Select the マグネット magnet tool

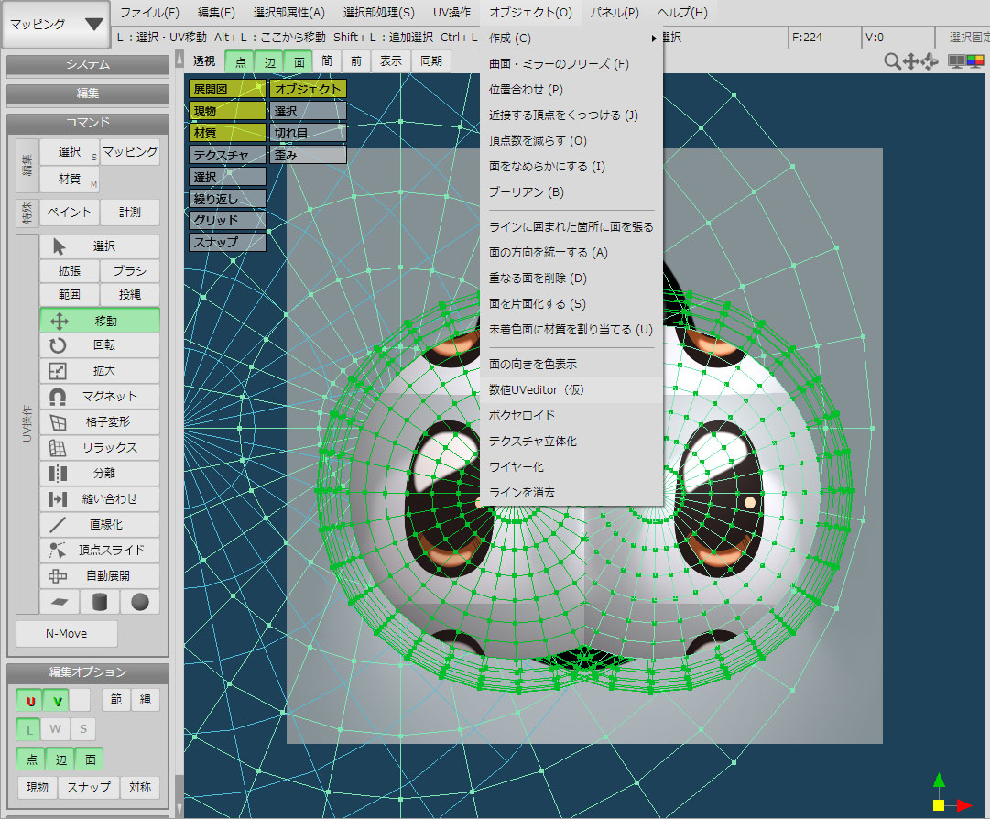(100, 397)
